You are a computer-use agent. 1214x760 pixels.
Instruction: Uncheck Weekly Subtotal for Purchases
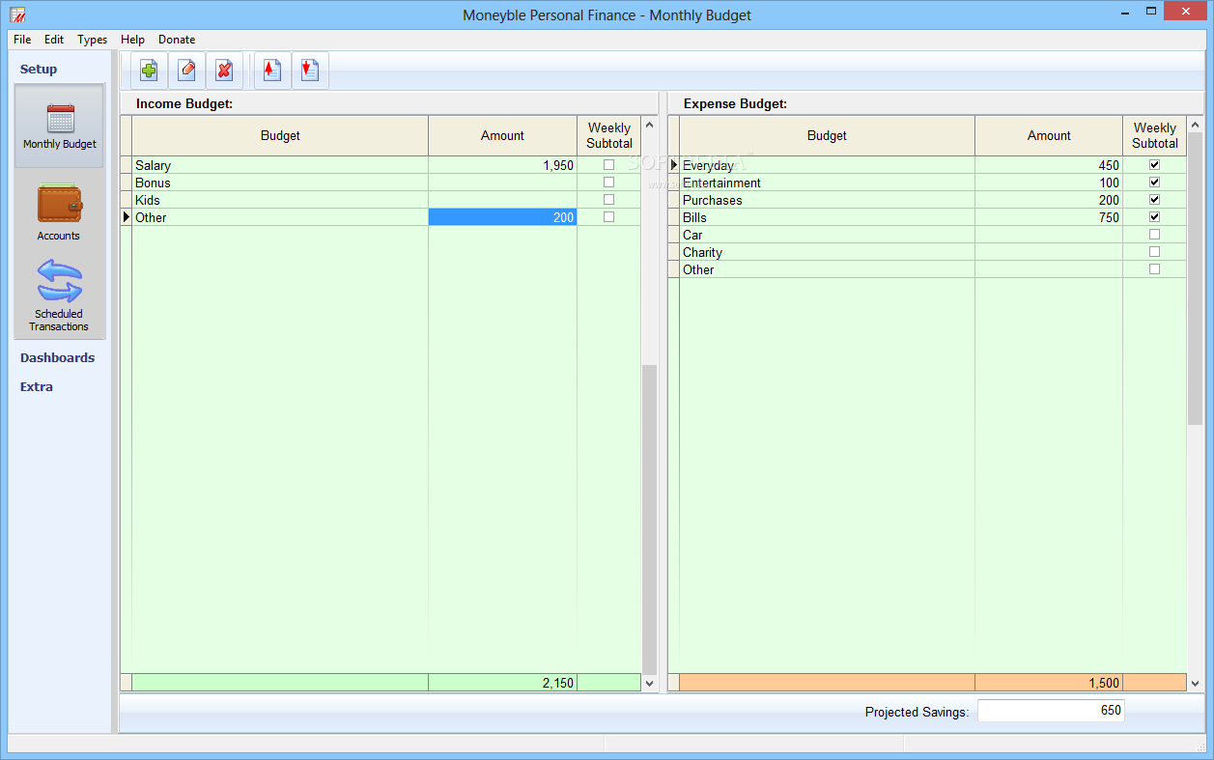tap(1154, 200)
